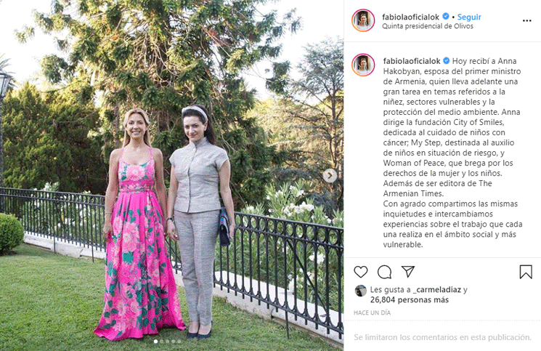Click the fabiolaoficialok username in the caption
Viewport: 541px width, 351px height.
(x=412, y=61)
